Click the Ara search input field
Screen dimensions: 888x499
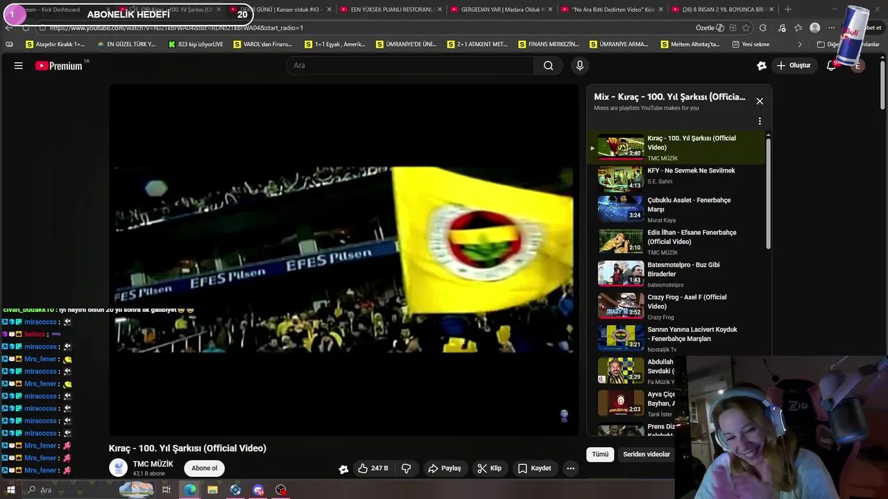click(409, 66)
